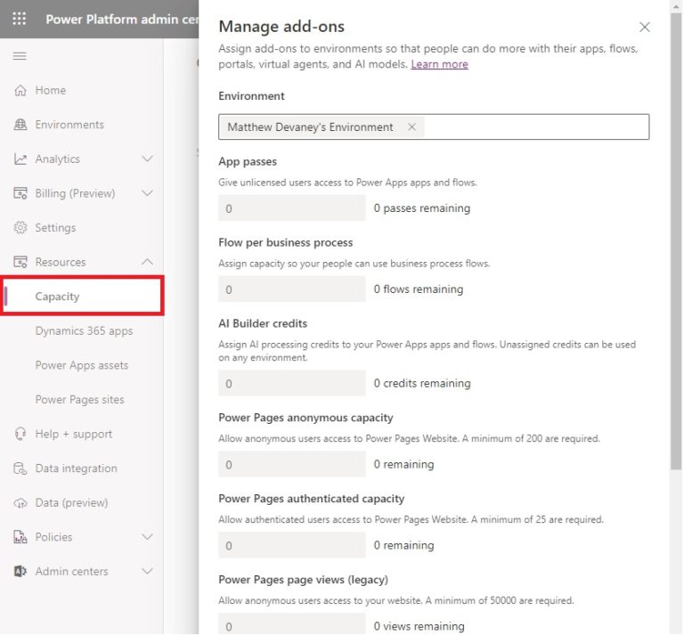
Task: Follow the Learn more link
Action: pos(439,64)
